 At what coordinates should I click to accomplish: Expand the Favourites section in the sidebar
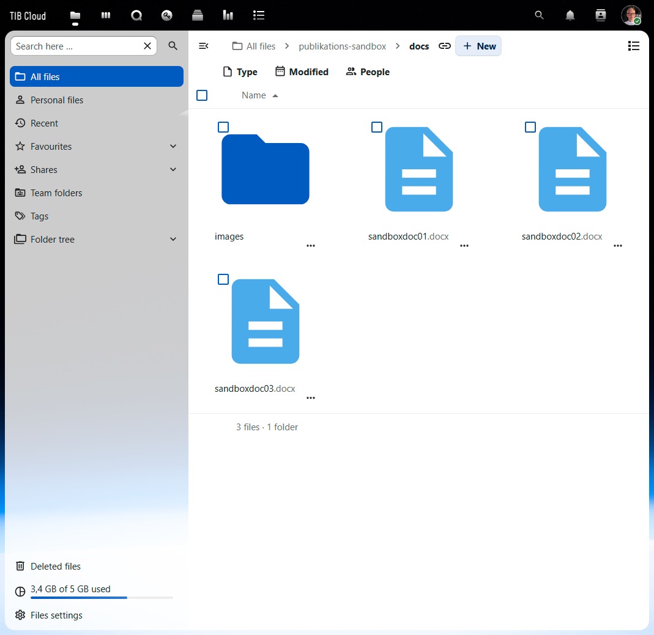(173, 146)
